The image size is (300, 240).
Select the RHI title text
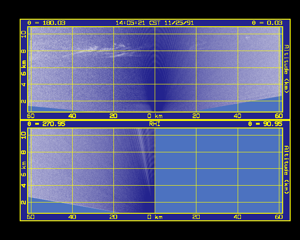[x=155, y=124]
